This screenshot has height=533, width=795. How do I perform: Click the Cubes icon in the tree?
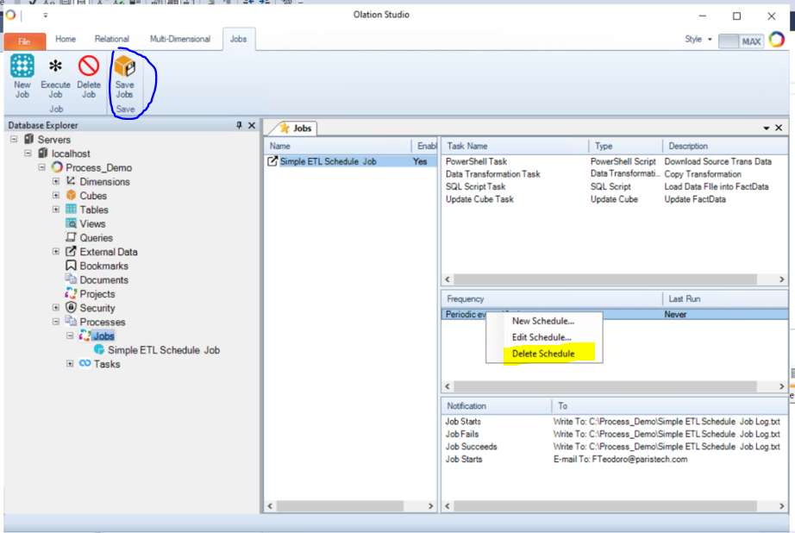tap(71, 195)
